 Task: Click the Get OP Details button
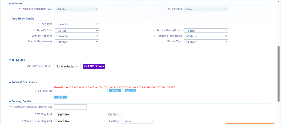(94, 66)
